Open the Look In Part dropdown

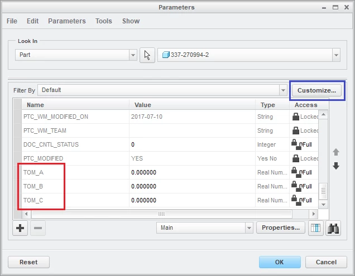[x=133, y=55]
